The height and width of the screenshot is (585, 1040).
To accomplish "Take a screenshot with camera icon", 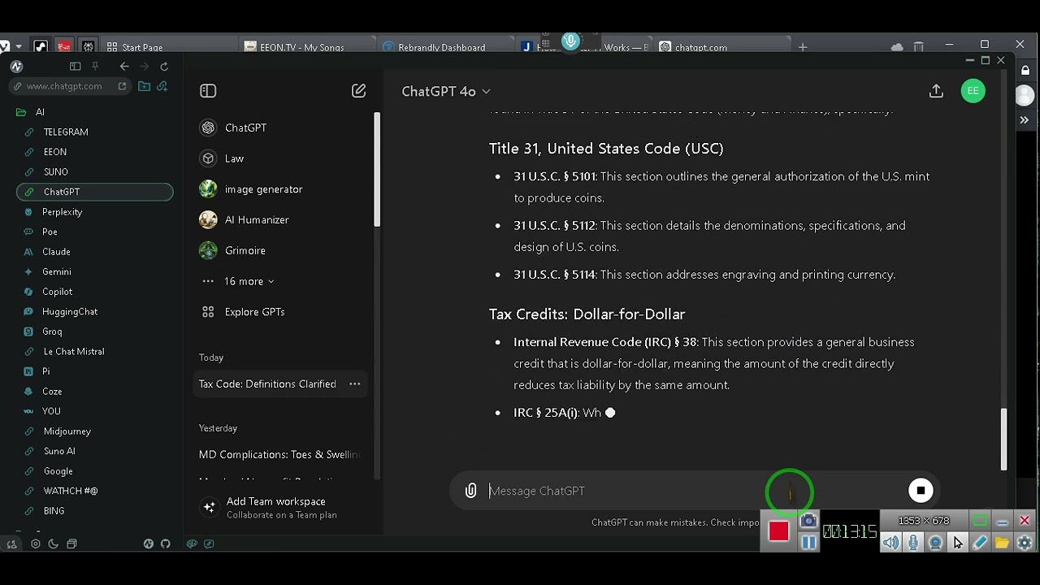I will click(x=808, y=521).
